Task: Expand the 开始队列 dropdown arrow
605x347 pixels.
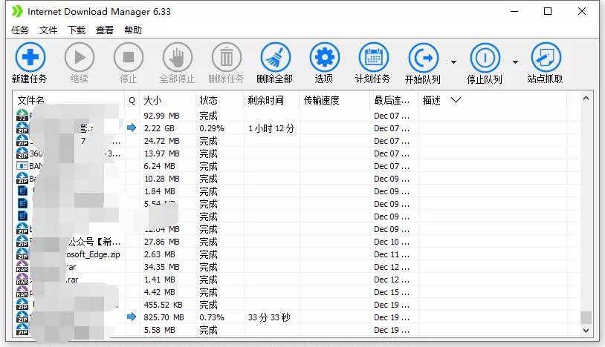Action: click(x=453, y=62)
